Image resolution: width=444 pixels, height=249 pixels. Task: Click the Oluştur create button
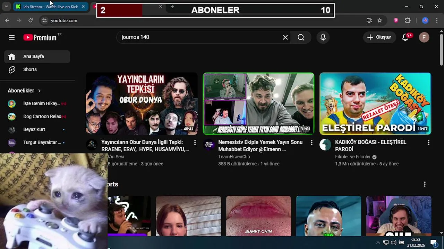coord(379,37)
